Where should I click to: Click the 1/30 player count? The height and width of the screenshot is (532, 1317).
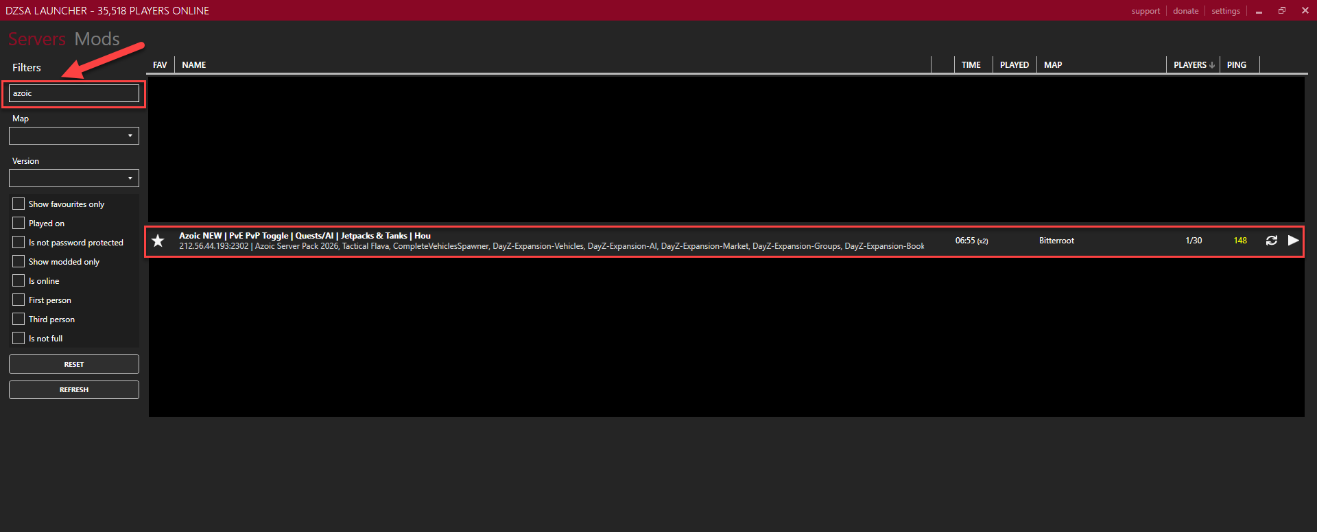(1194, 241)
